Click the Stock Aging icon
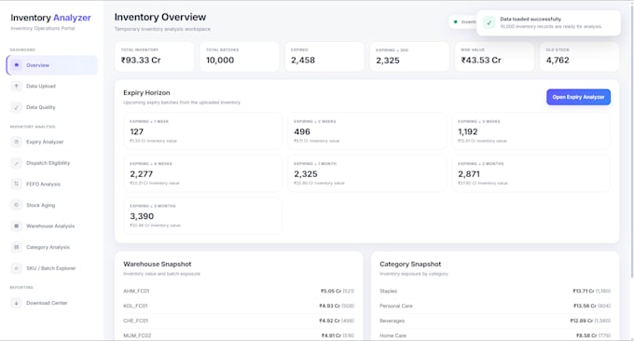Screen dimensions: 634x341 pos(16,205)
